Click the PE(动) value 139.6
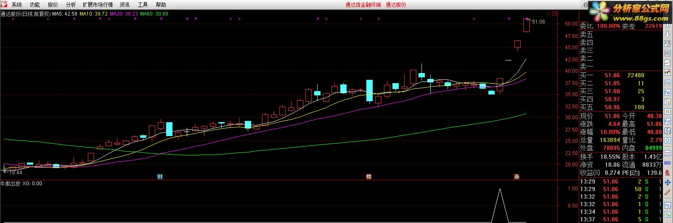 click(654, 173)
